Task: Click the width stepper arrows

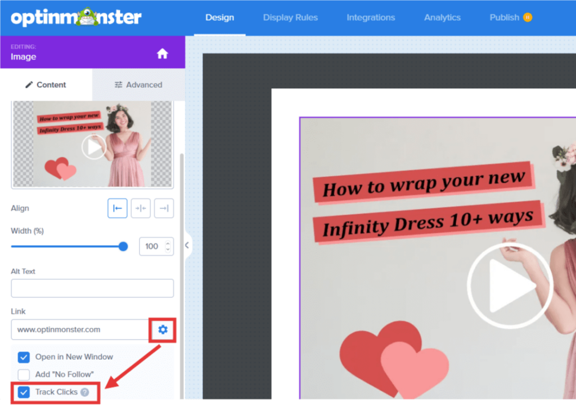Action: 168,246
